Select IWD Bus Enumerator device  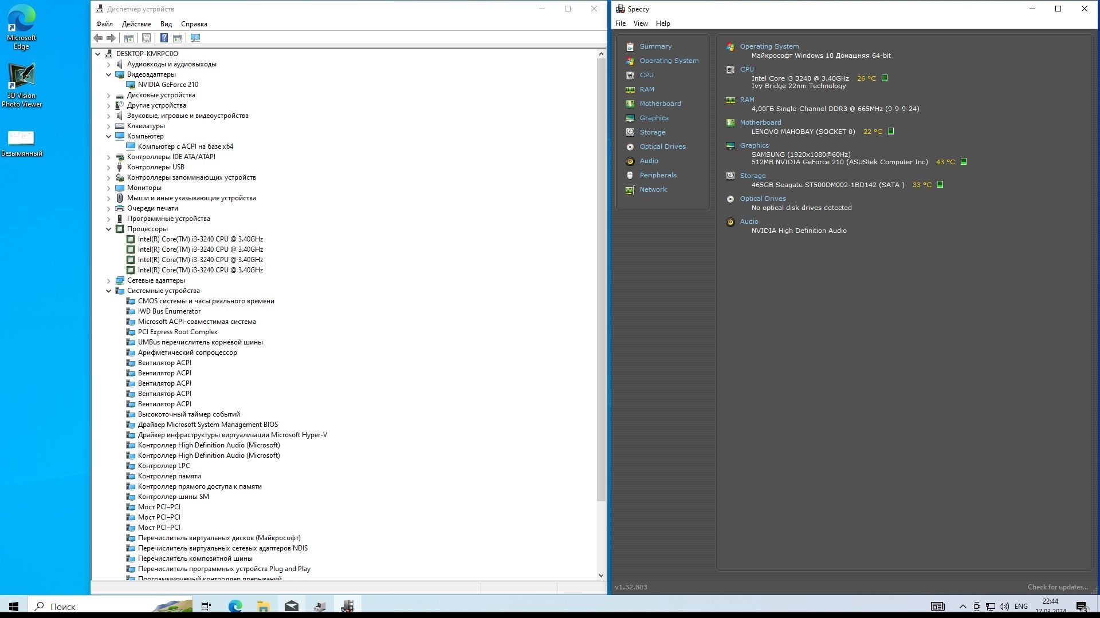click(169, 311)
